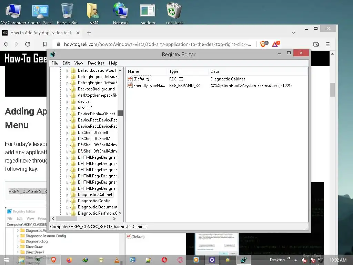Bookmark this page in the browser
353x265 pixels.
[x=45, y=44]
